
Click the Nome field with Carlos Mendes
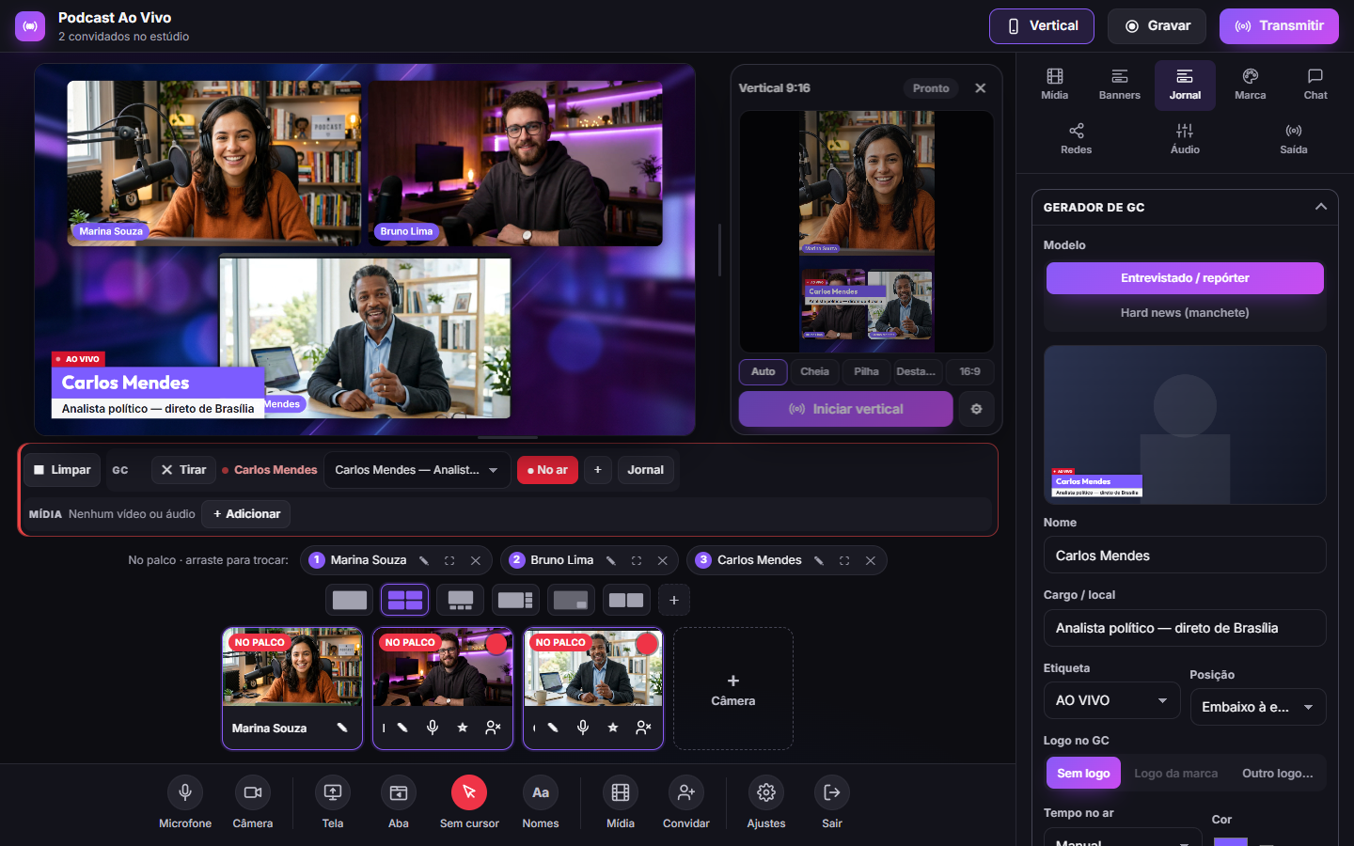pos(1185,556)
